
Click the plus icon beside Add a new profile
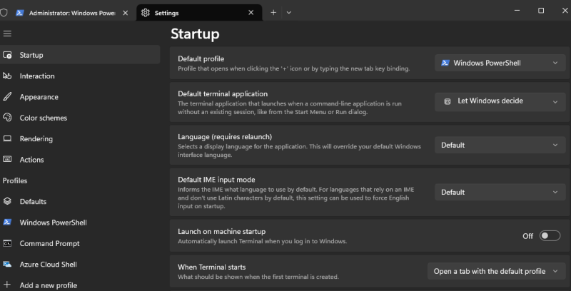point(7,285)
